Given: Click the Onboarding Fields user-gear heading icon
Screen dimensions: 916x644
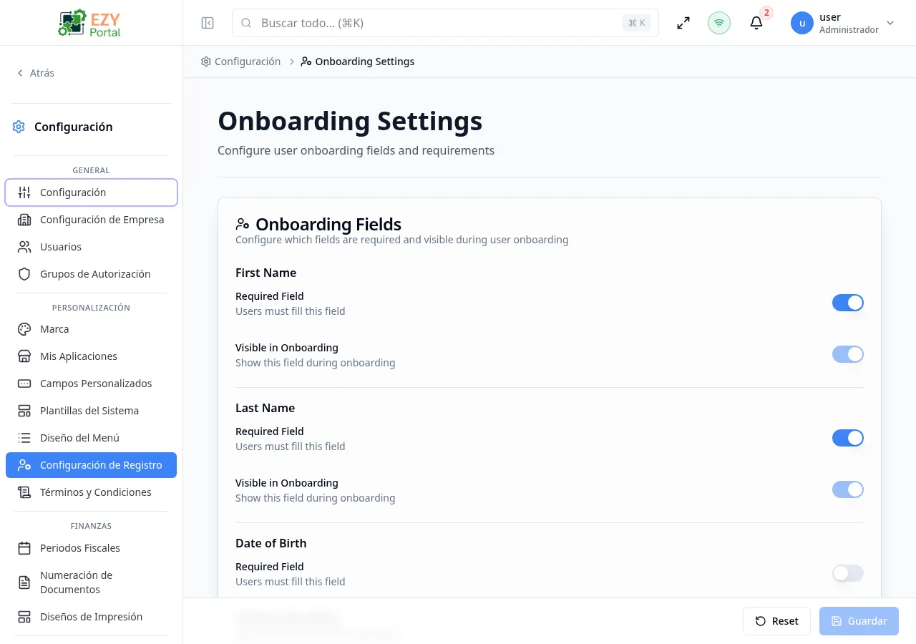Looking at the screenshot, I should click(x=243, y=224).
